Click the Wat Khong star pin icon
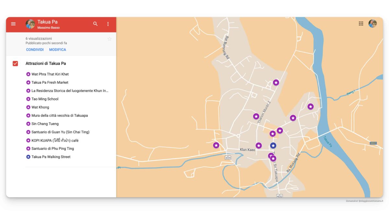389x219 pixels. (28, 107)
